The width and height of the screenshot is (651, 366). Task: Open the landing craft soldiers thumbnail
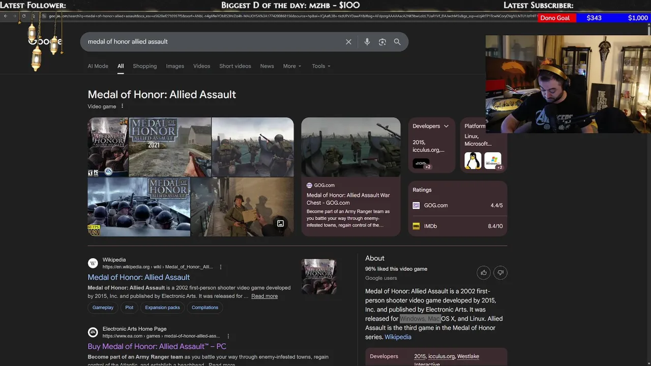pyautogui.click(x=253, y=147)
